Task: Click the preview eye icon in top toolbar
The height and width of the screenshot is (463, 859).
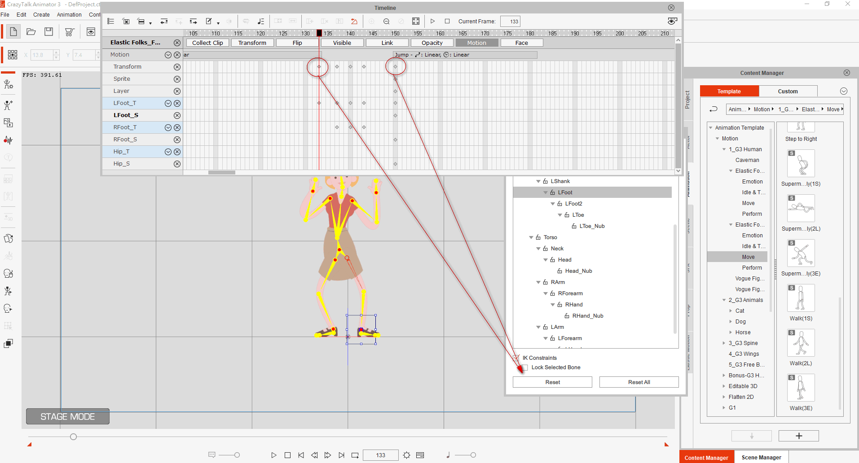Action: [x=91, y=31]
